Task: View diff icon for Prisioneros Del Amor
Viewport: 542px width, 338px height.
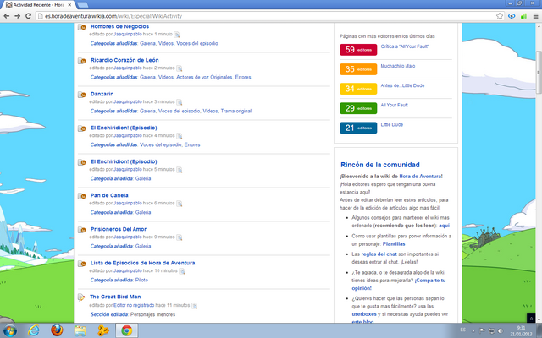Action: pos(179,237)
